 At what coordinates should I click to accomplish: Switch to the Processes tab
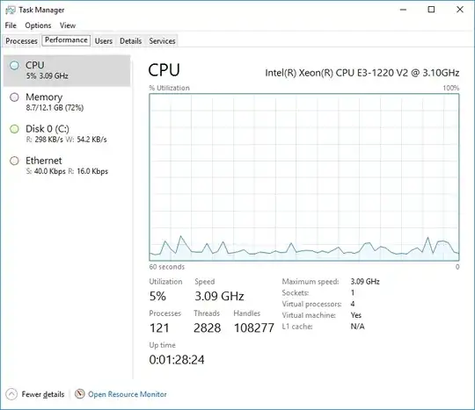coord(21,40)
